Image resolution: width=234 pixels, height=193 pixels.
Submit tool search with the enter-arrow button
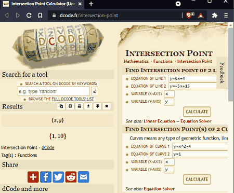(x=95, y=91)
